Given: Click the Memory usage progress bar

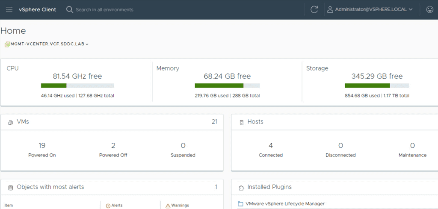Looking at the screenshot, I should click(x=227, y=85).
